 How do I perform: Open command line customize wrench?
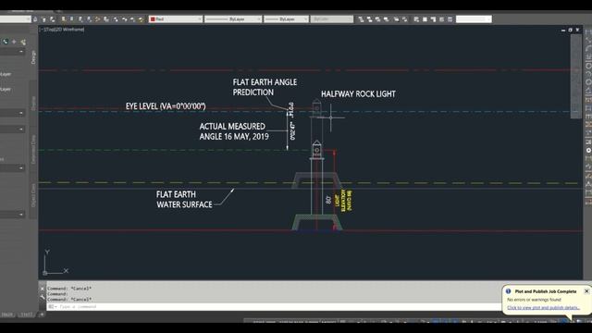click(43, 298)
